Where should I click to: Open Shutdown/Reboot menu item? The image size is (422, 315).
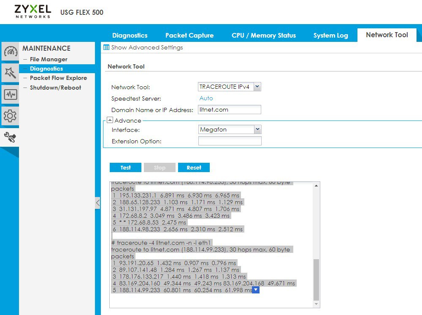coord(55,88)
